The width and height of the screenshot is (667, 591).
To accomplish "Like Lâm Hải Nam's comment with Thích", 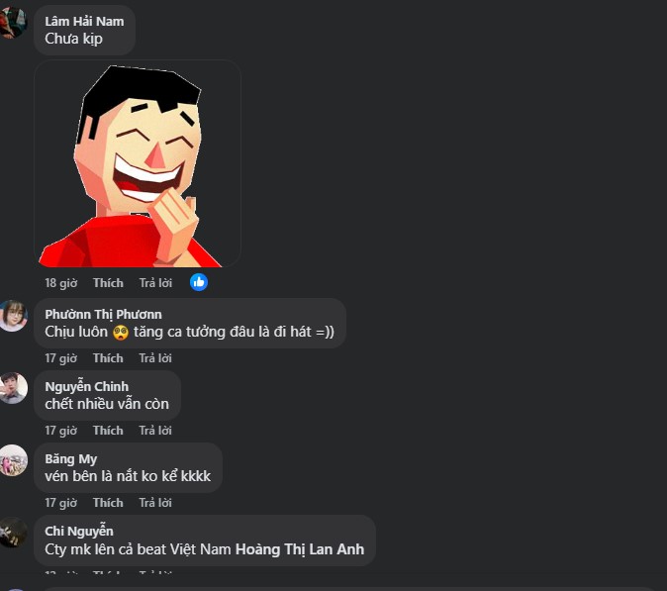I will pos(108,283).
